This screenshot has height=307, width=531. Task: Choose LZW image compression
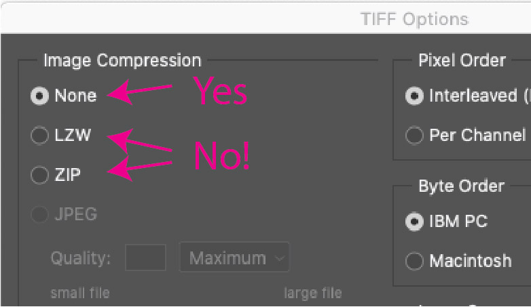[x=40, y=136]
